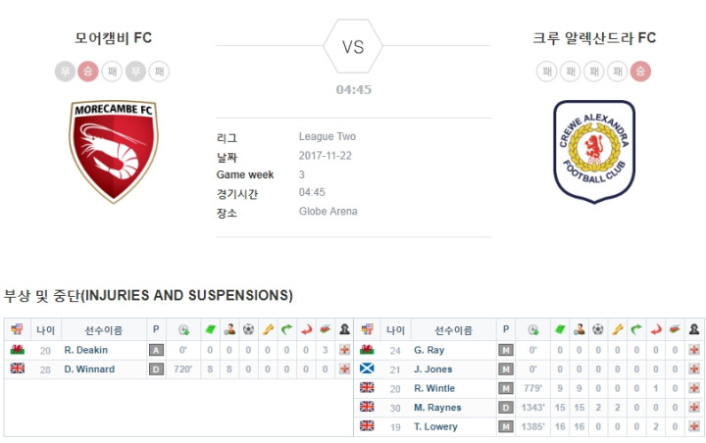The image size is (706, 443).
Task: Click the VS hexagon badge
Action: coord(353,46)
